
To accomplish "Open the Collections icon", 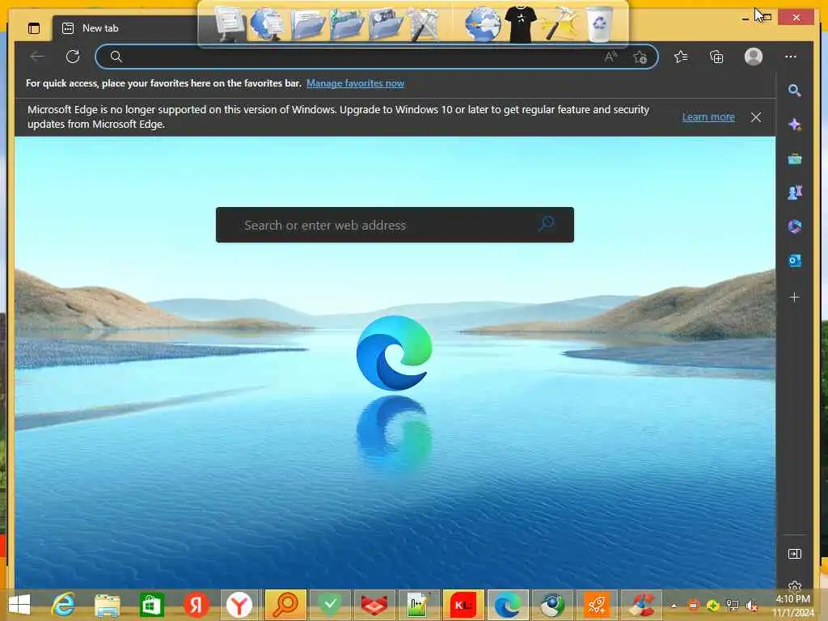I will [716, 57].
